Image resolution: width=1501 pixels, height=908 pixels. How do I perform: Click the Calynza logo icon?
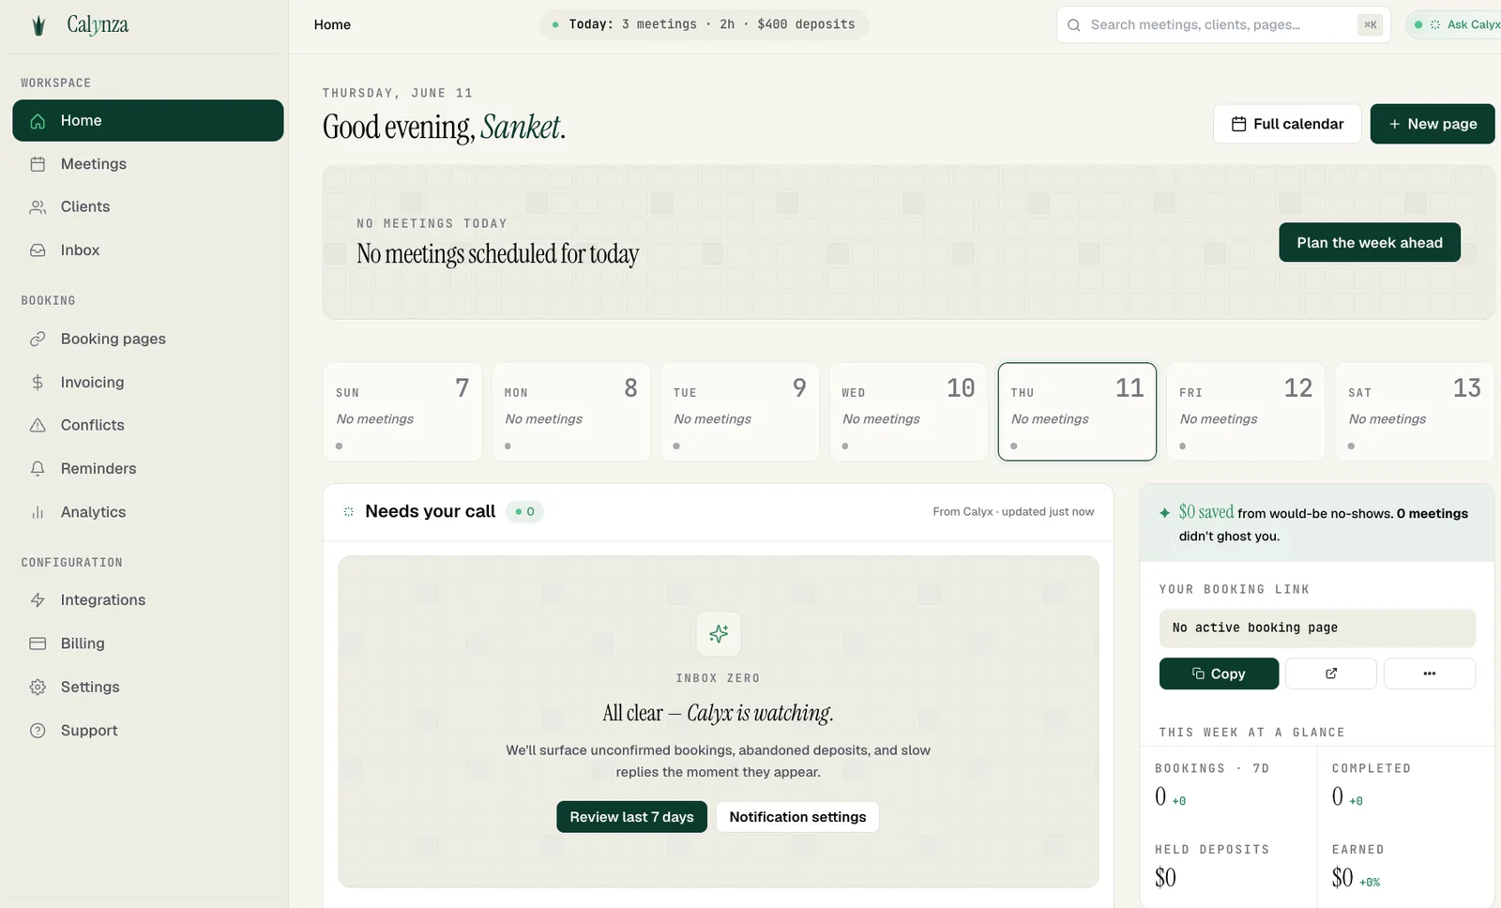pyautogui.click(x=38, y=25)
